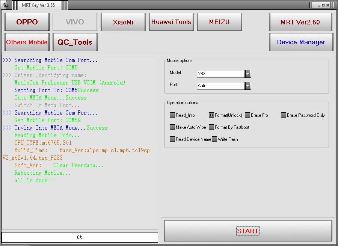Open the XiaoMi tools section
This screenshot has width=338, height=246.
[x=123, y=22]
